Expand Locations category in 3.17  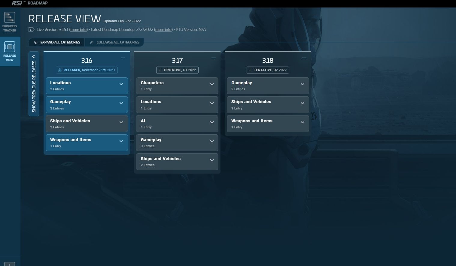coord(177,105)
